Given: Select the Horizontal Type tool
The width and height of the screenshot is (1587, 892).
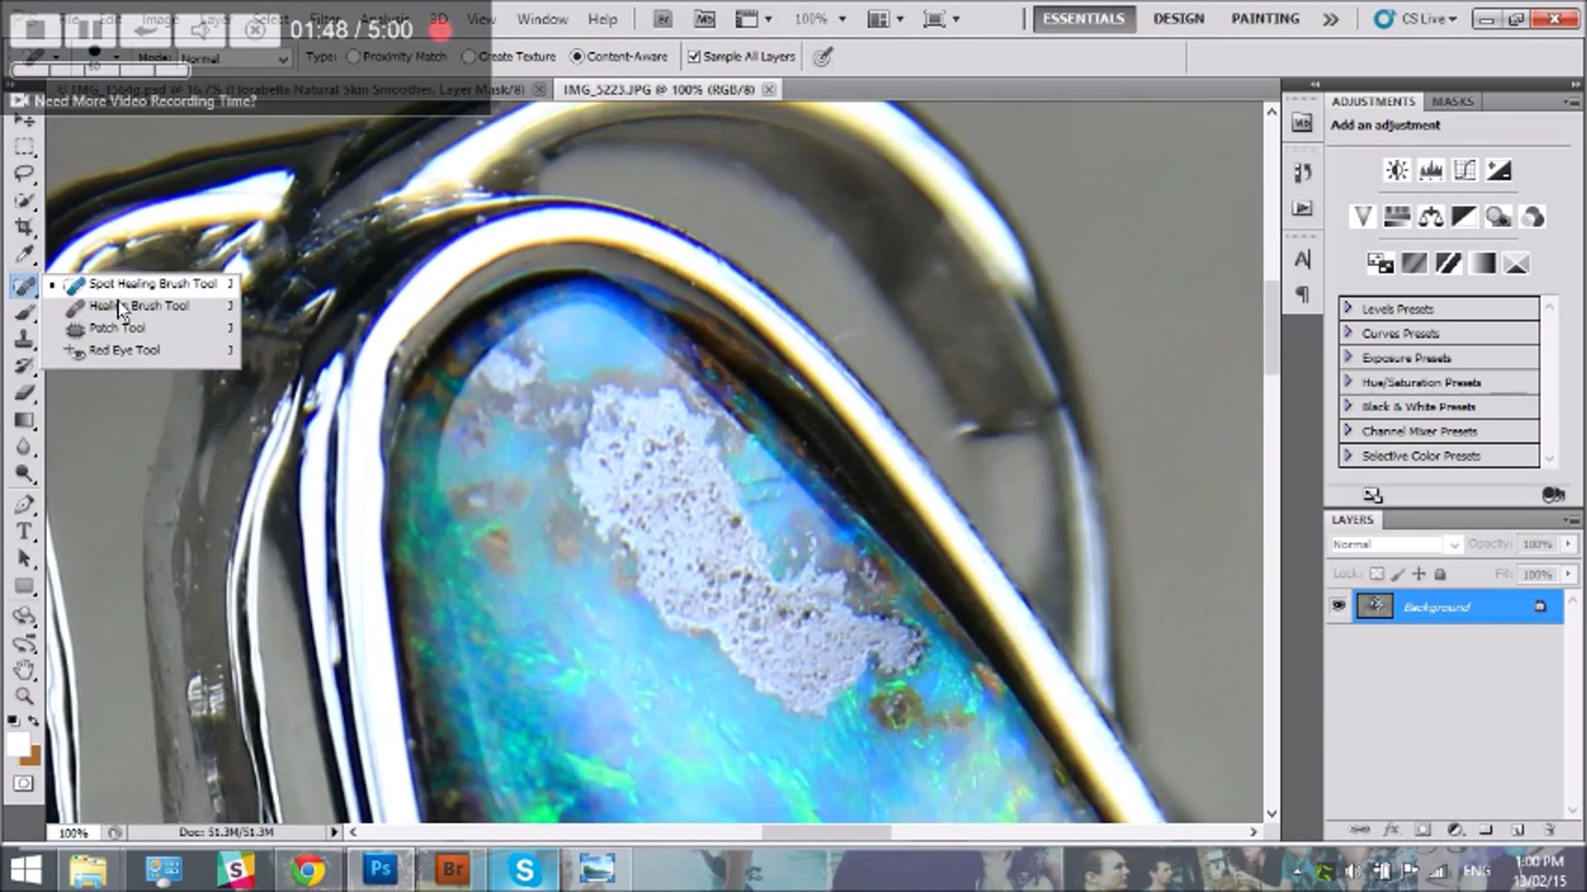Looking at the screenshot, I should point(24,532).
